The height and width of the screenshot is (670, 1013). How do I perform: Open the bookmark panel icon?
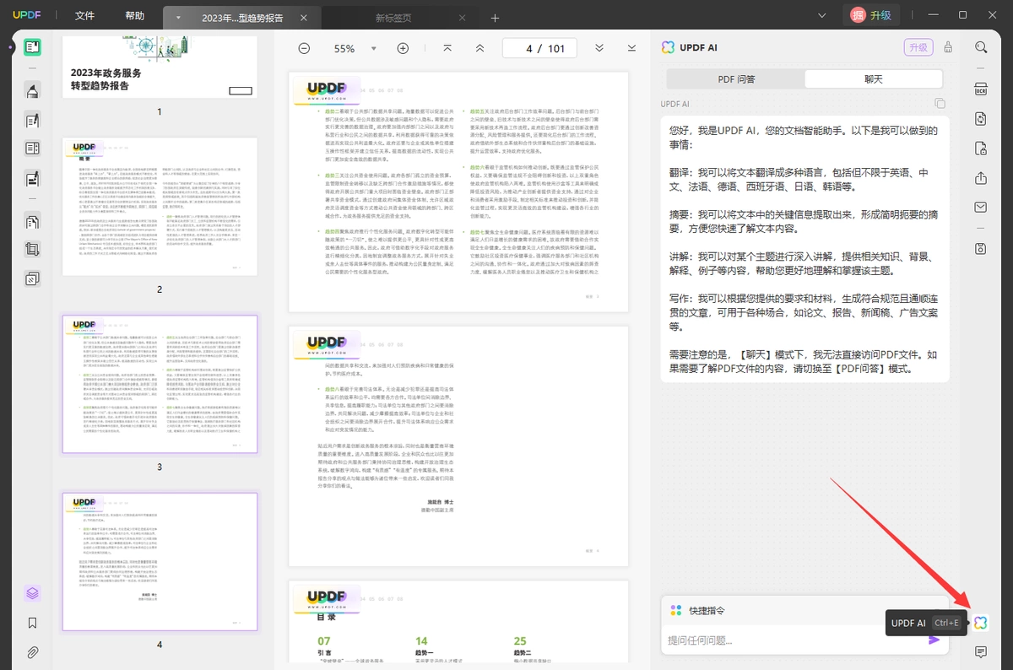[x=32, y=623]
